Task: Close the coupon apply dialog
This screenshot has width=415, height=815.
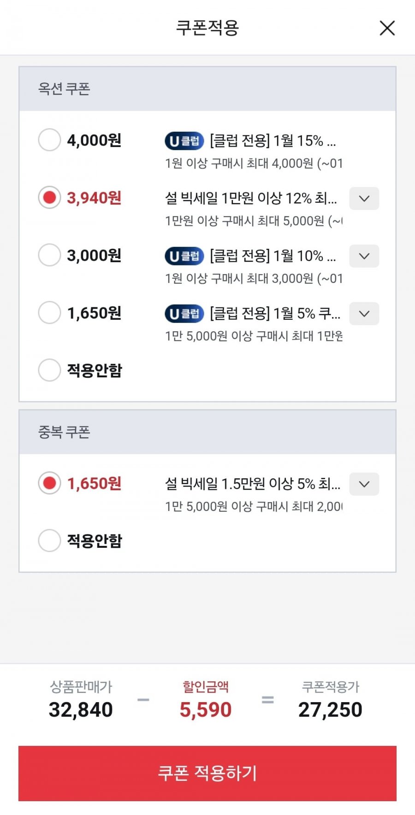Action: tap(387, 28)
